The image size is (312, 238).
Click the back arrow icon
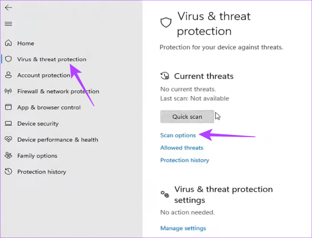(x=8, y=8)
